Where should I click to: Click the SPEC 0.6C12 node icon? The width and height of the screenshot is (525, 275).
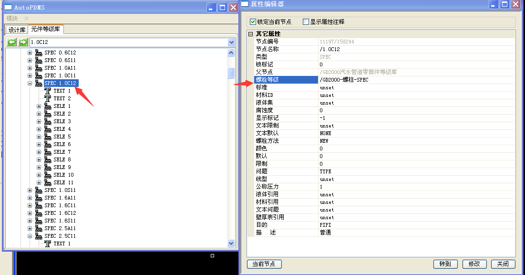(x=39, y=53)
